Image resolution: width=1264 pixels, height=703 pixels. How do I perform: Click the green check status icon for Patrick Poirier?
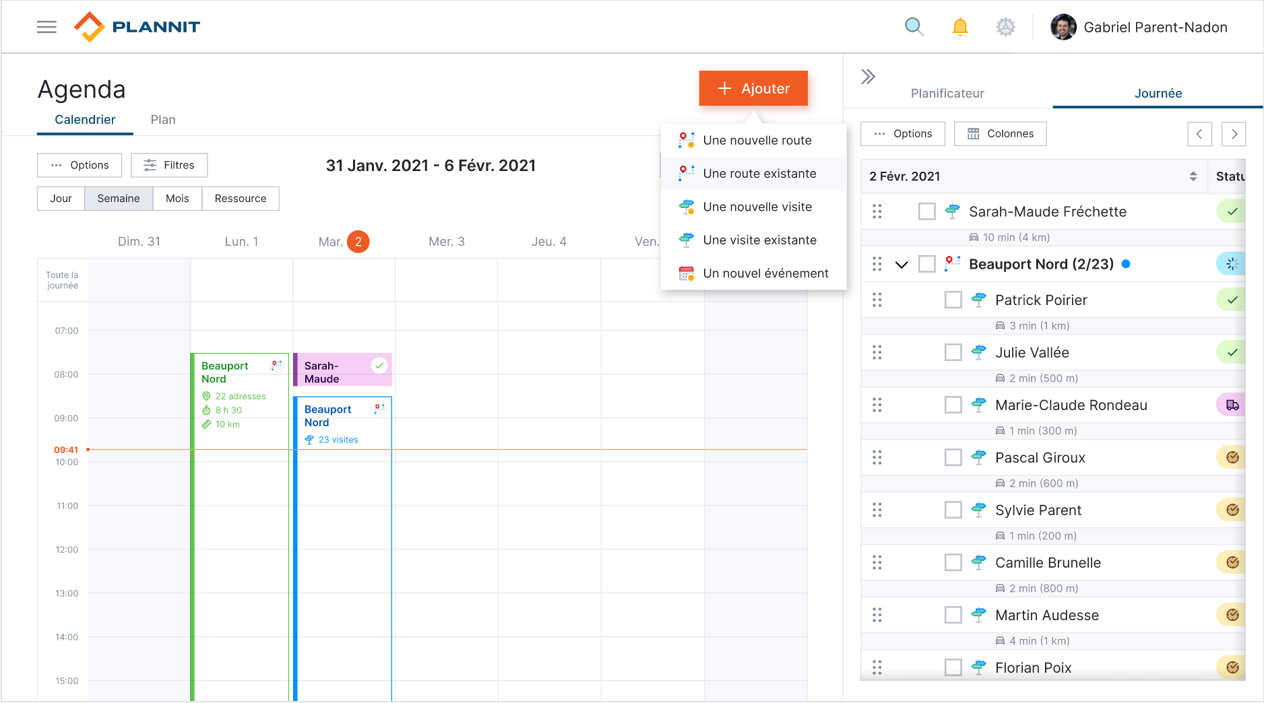(1232, 300)
